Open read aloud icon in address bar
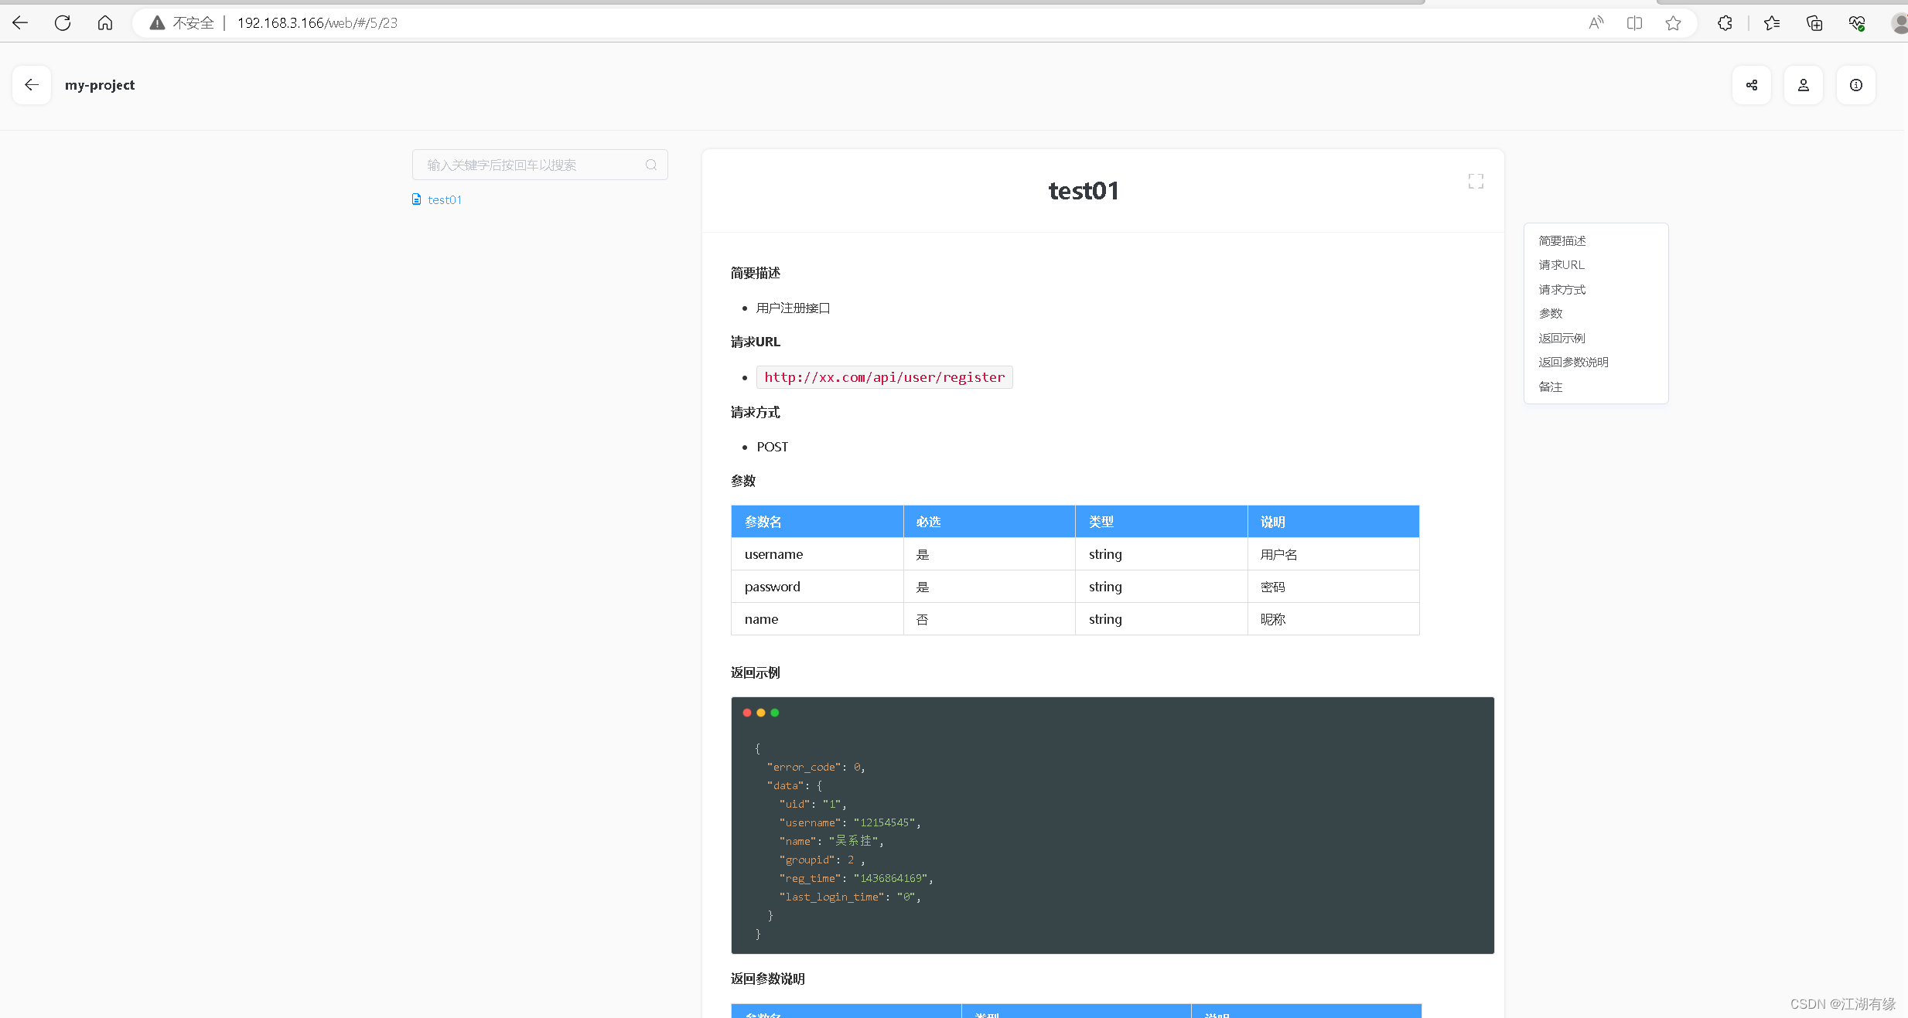The width and height of the screenshot is (1908, 1018). (1596, 23)
